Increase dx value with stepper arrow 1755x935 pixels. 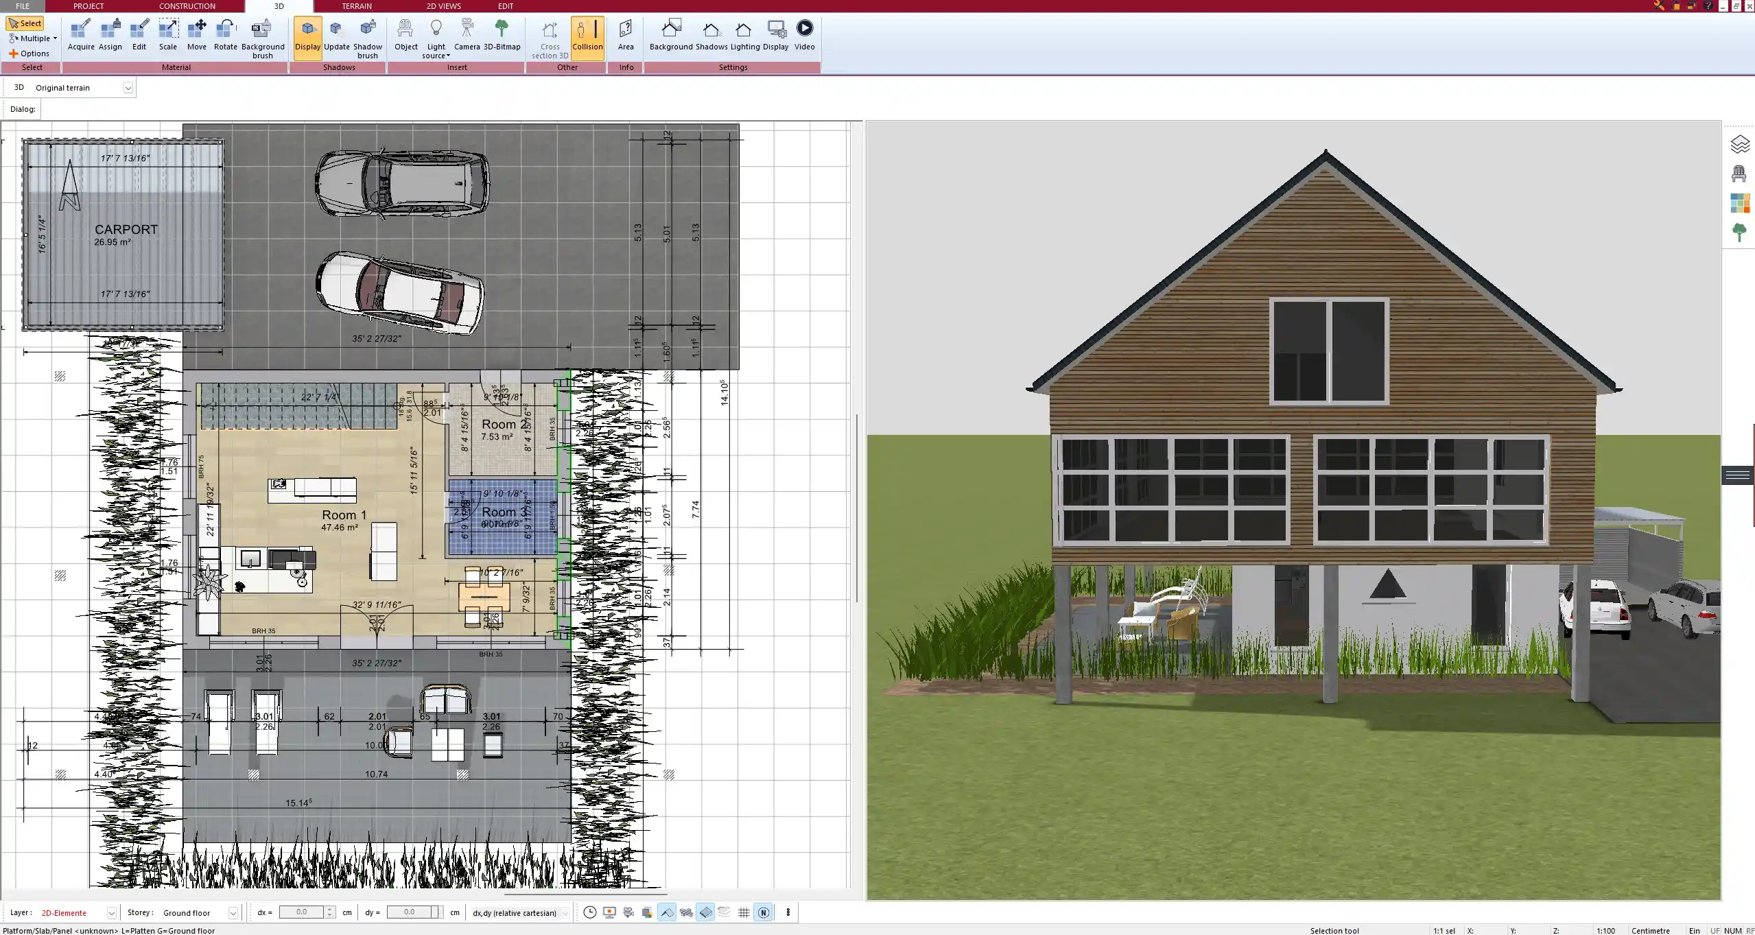coord(330,909)
